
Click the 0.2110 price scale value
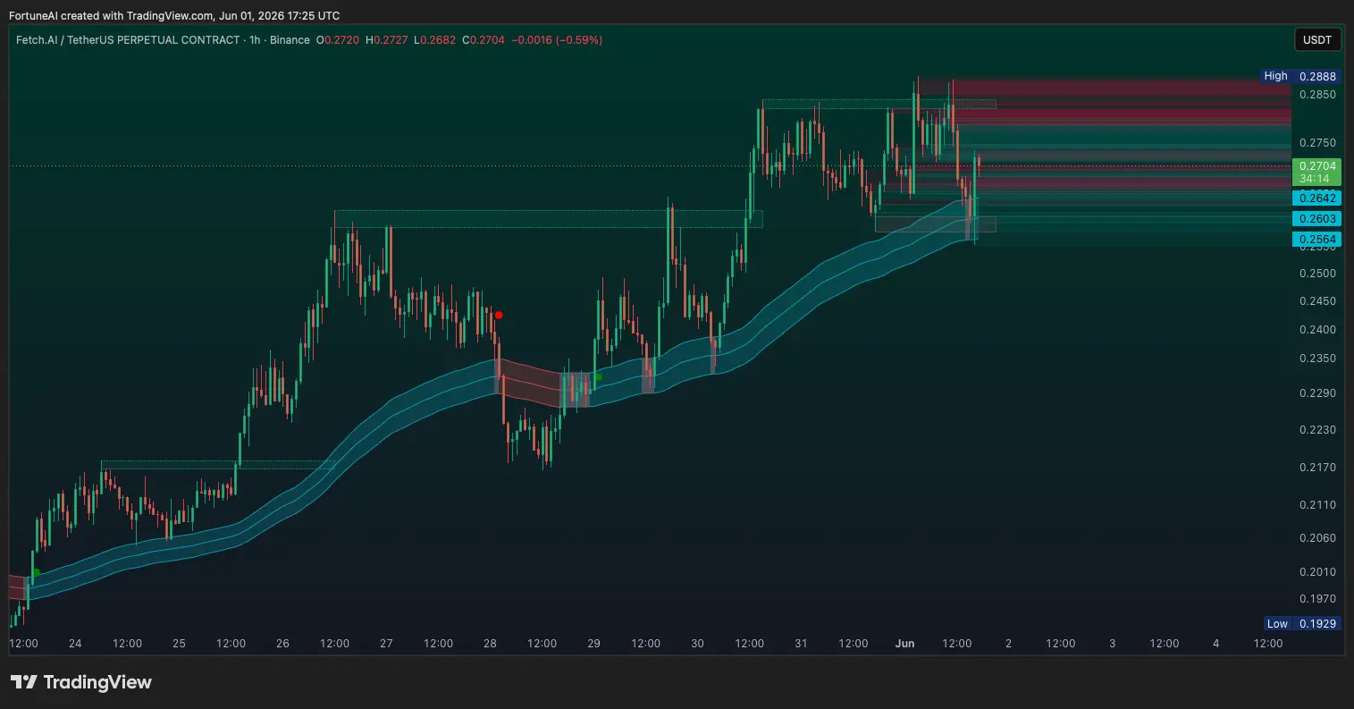pos(1317,505)
